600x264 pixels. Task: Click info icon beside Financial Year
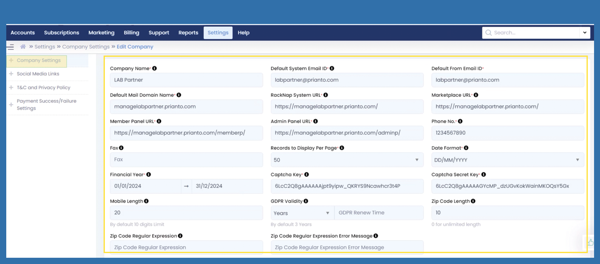[149, 174]
